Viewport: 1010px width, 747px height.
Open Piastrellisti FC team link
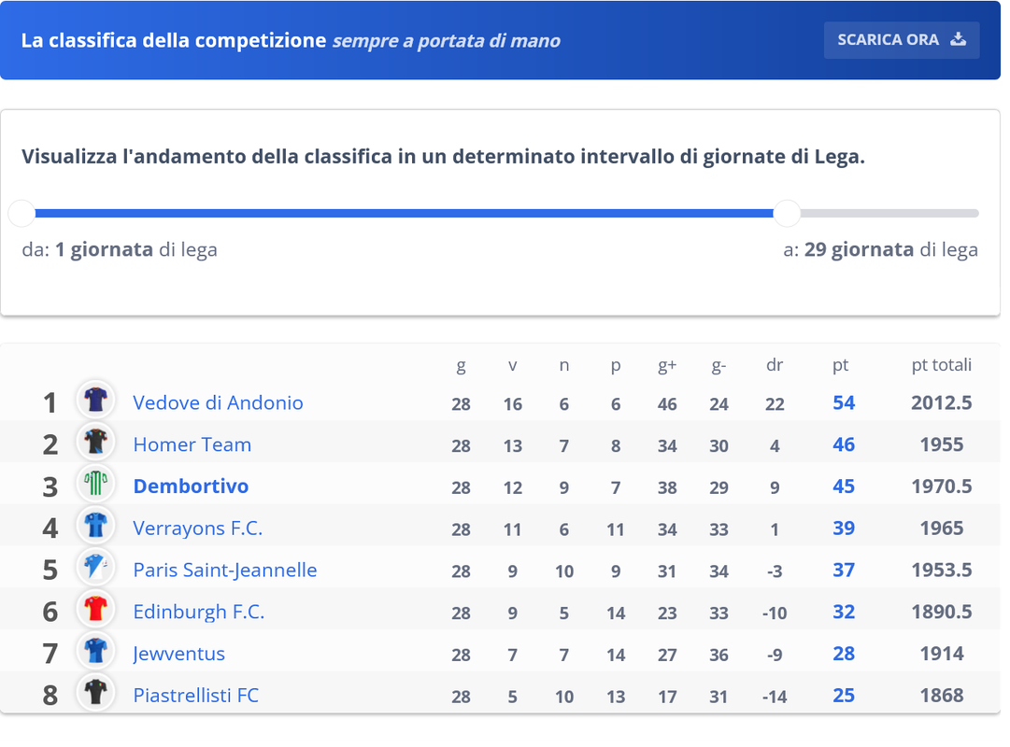tap(196, 697)
